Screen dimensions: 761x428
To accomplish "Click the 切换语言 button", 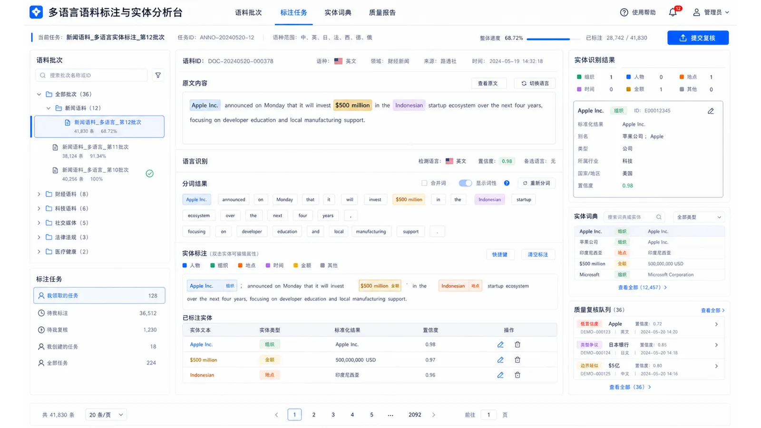I will [x=535, y=83].
